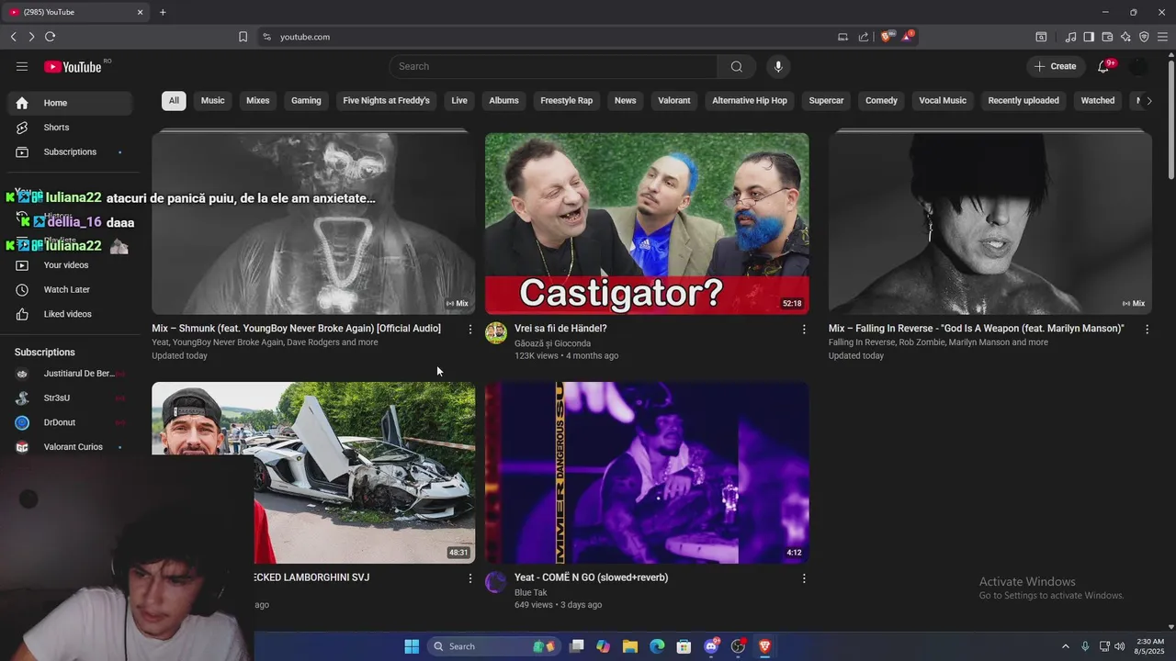Open Brave Wallet icon

[x=1107, y=37]
